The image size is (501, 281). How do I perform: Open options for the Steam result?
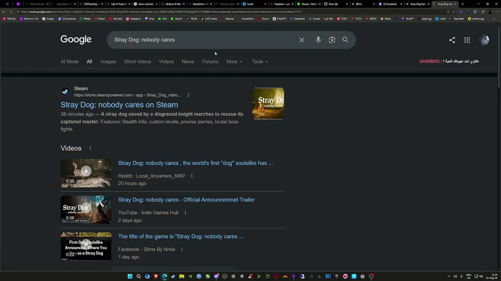(188, 95)
